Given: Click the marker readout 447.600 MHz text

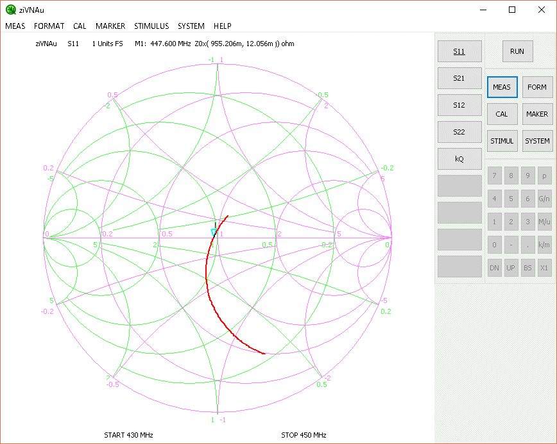Looking at the screenshot, I should 171,44.
